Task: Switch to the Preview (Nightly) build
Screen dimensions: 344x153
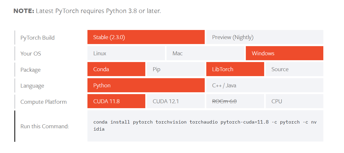Action: coord(264,37)
